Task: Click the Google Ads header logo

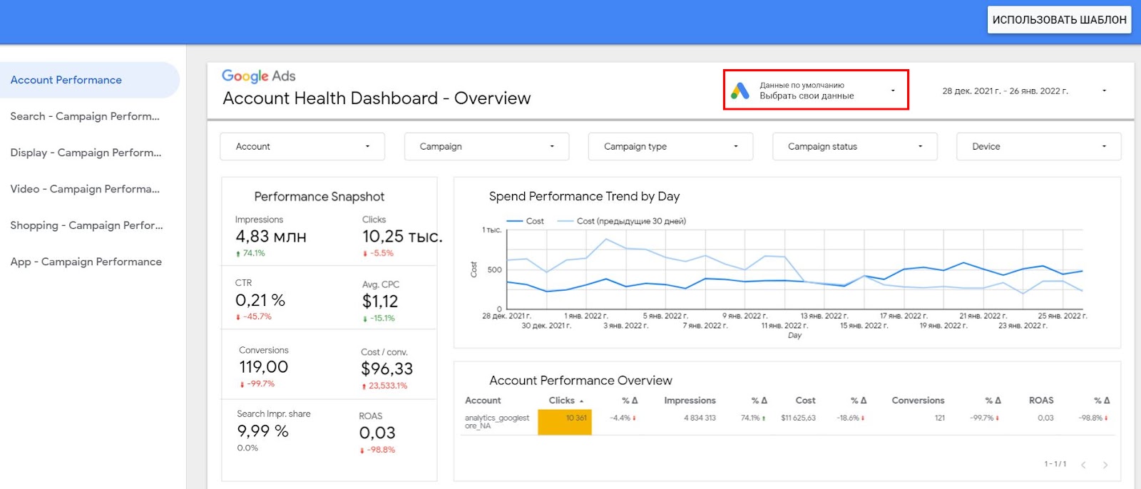Action: point(258,76)
